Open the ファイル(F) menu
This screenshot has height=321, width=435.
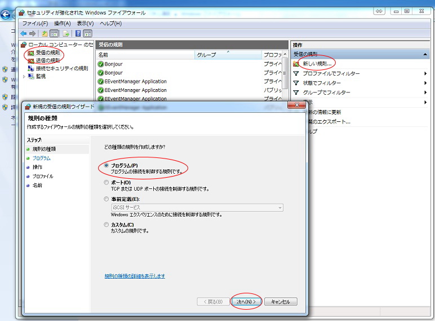[35, 23]
